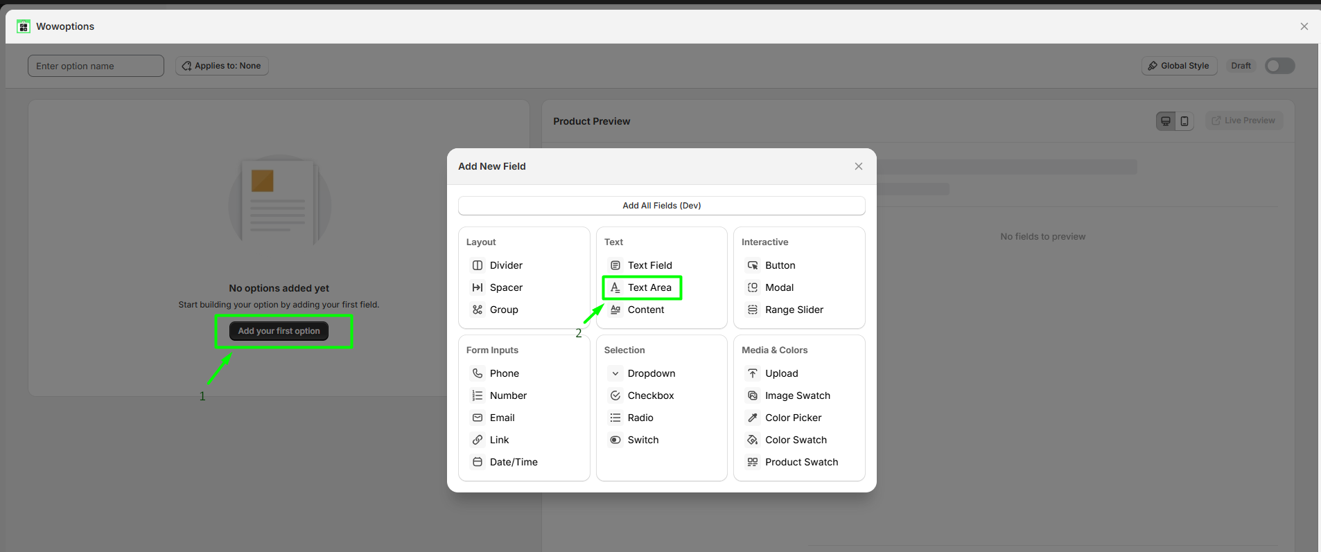The height and width of the screenshot is (552, 1321).
Task: Add a Dropdown field
Action: pos(651,373)
